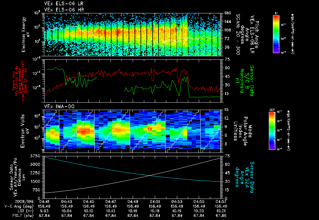
Task: Click the LST value 9.93
Action: 44,211
